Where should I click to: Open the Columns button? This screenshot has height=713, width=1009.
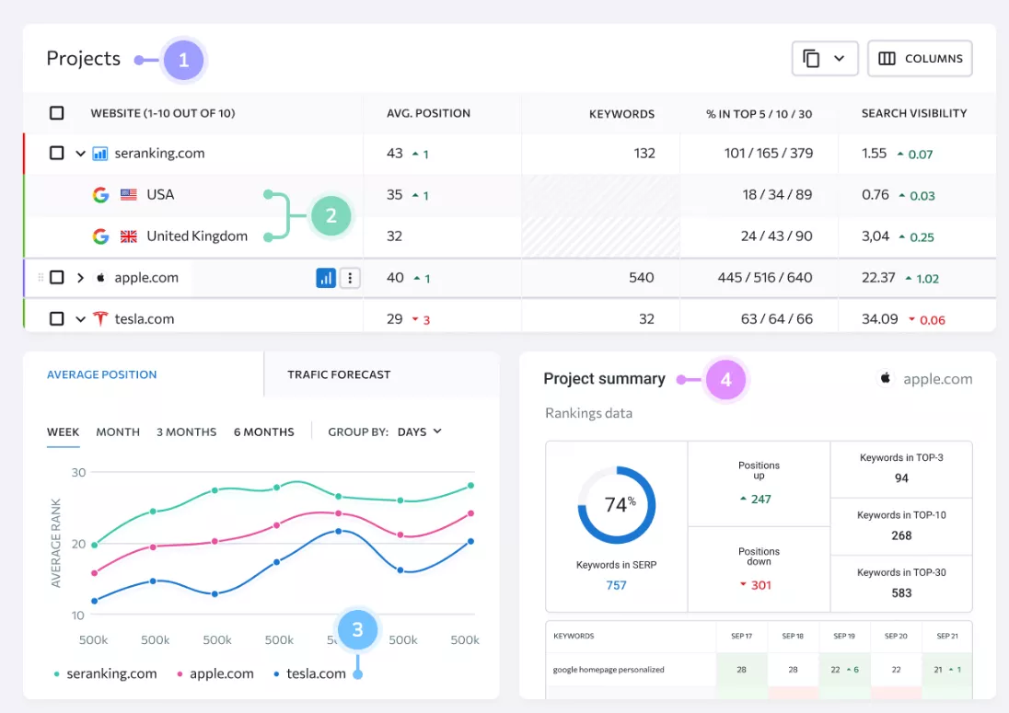[921, 59]
